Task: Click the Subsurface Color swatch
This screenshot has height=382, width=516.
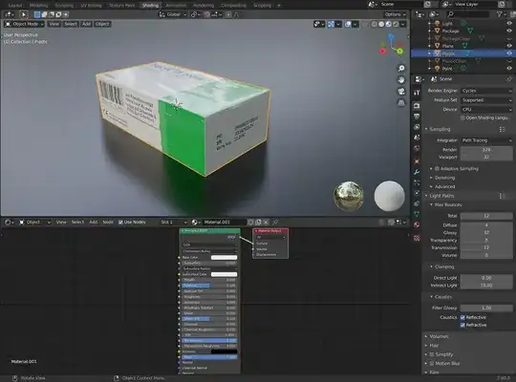Action: [224, 274]
